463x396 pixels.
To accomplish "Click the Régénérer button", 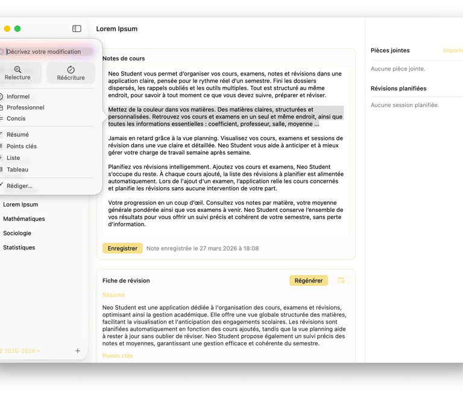I will pyautogui.click(x=309, y=280).
